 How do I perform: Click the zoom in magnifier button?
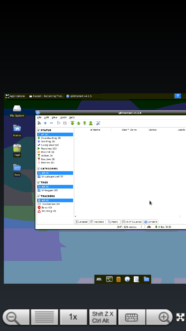point(159,317)
